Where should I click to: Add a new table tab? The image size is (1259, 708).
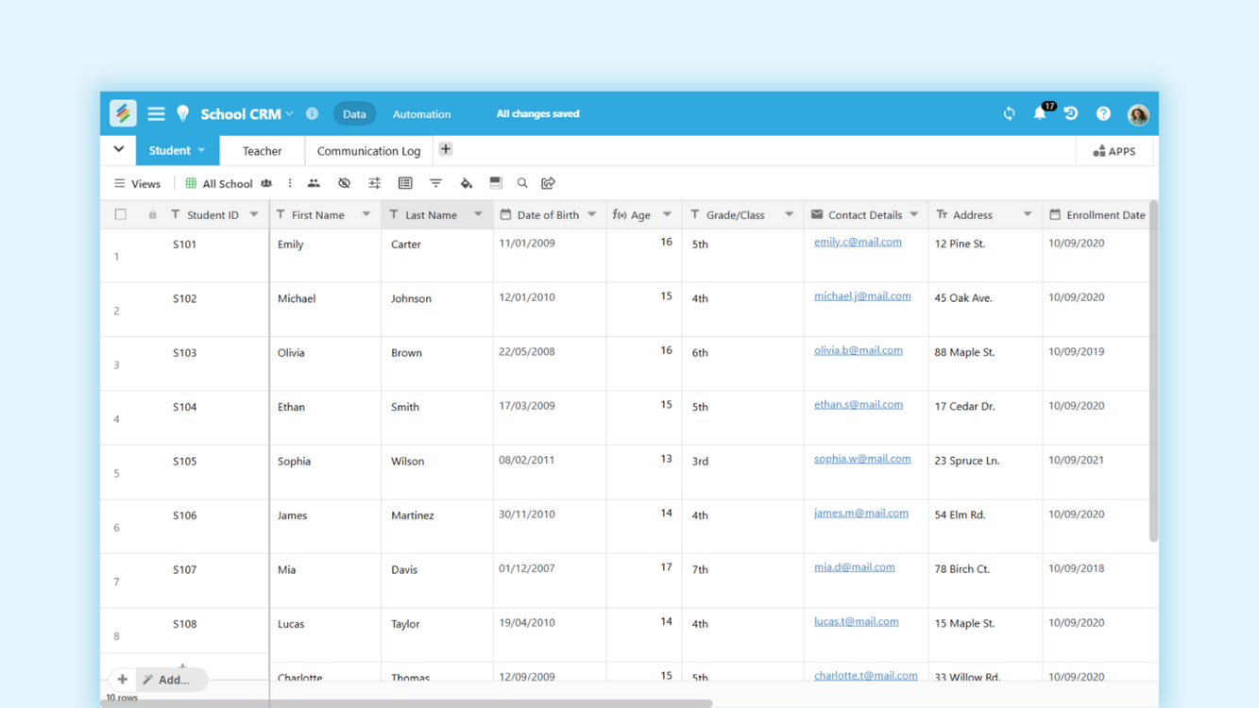coord(446,149)
